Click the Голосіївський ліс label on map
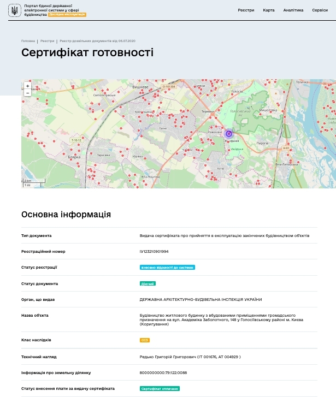This screenshot has width=336, height=397. [240, 113]
